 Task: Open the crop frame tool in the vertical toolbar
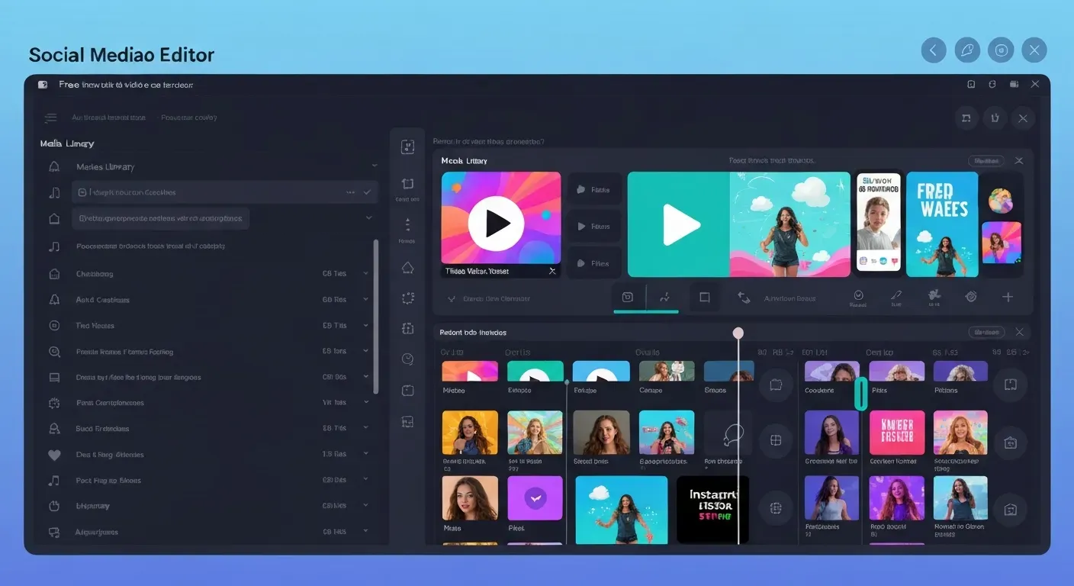pyautogui.click(x=407, y=183)
